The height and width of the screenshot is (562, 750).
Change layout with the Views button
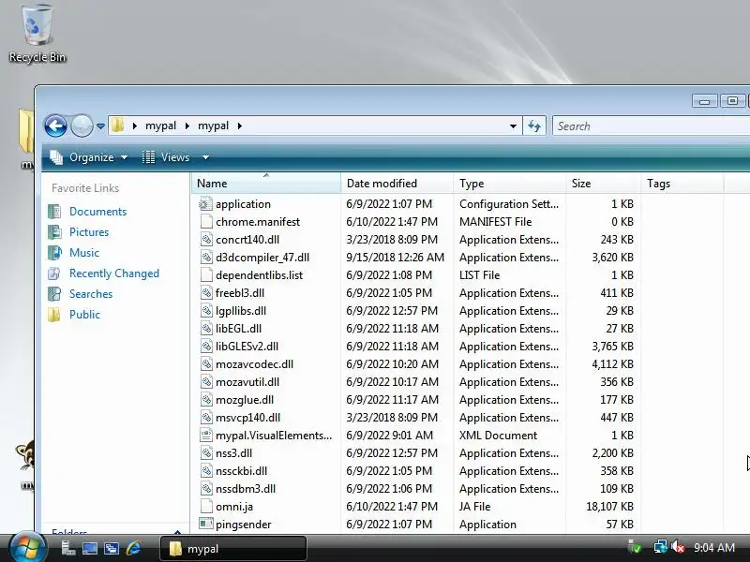pyautogui.click(x=166, y=157)
